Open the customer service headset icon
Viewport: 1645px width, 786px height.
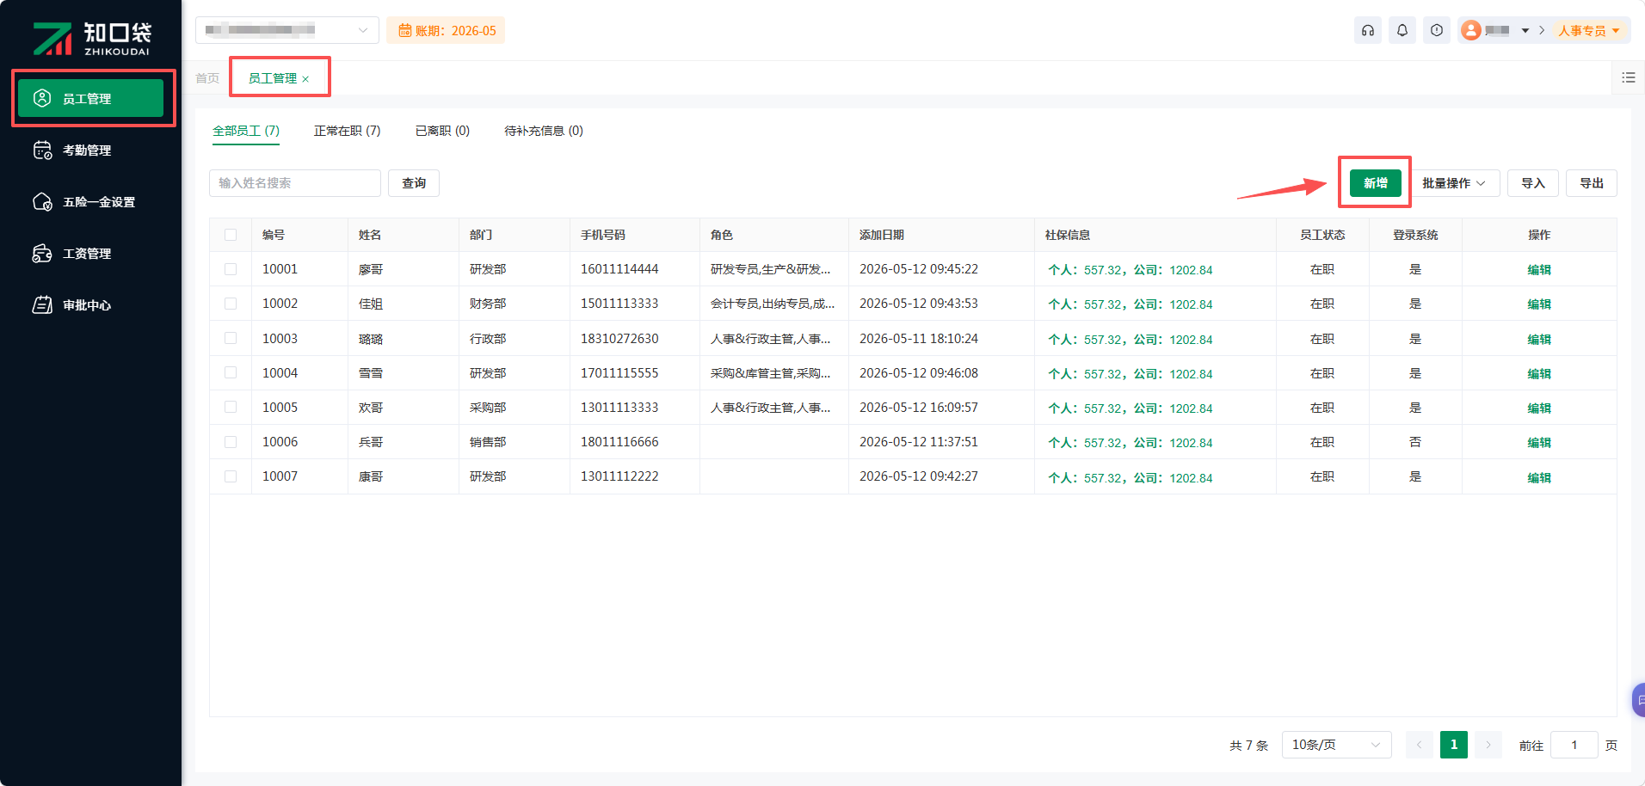(x=1368, y=31)
